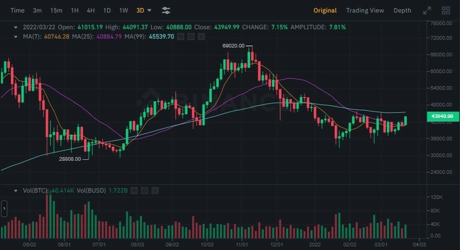Select the 15m time interval

click(56, 10)
